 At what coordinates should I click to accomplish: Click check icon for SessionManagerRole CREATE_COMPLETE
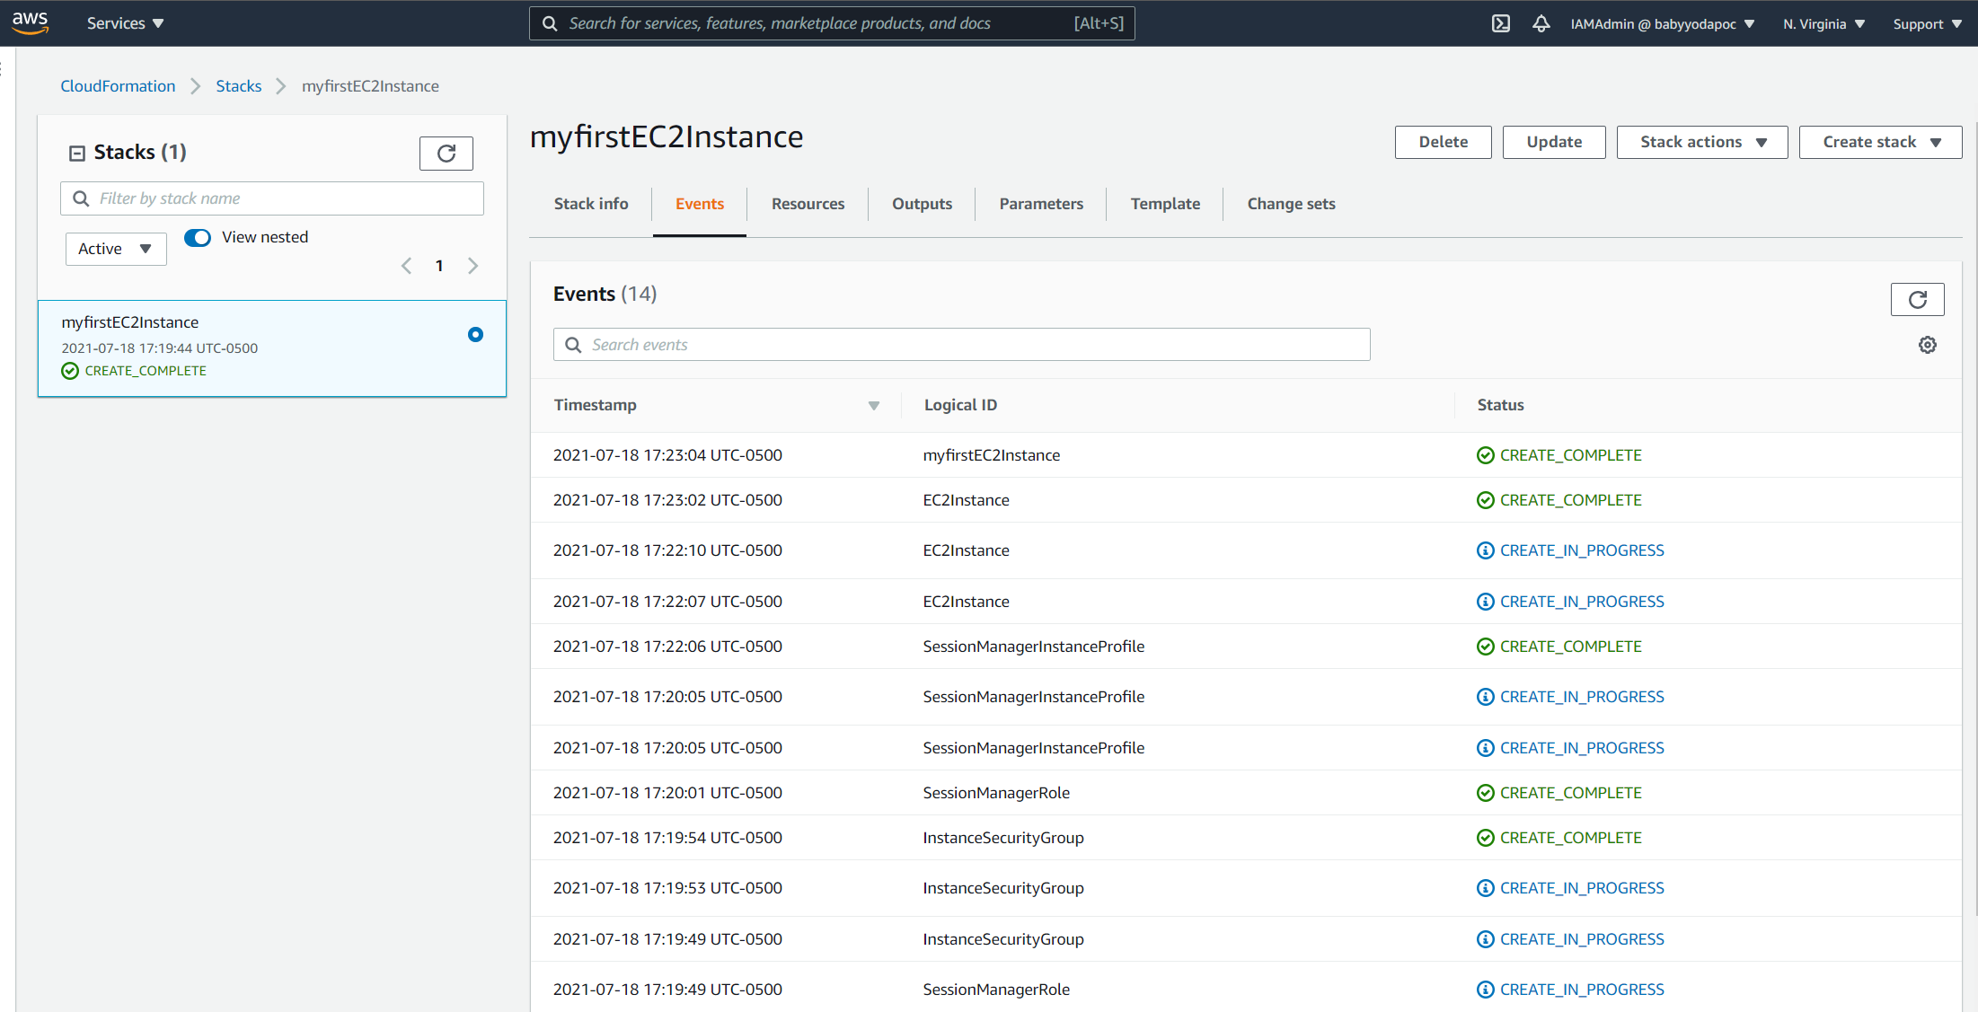click(x=1486, y=793)
